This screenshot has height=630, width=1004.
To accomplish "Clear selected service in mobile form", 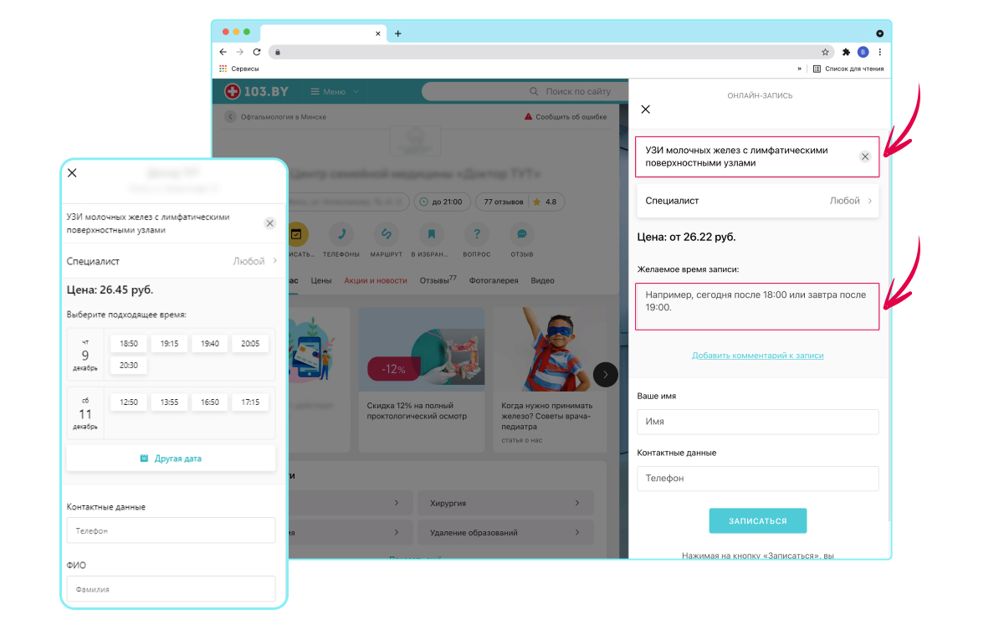I will pos(269,223).
